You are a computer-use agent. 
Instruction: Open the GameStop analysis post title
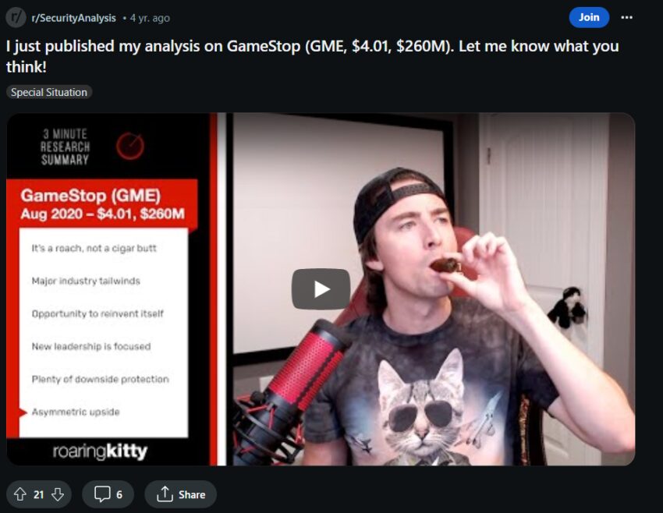click(313, 56)
